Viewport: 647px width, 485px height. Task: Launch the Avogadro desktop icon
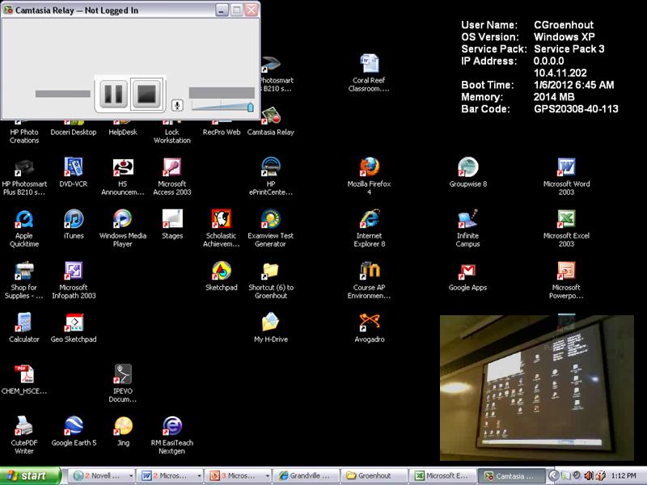pyautogui.click(x=369, y=328)
